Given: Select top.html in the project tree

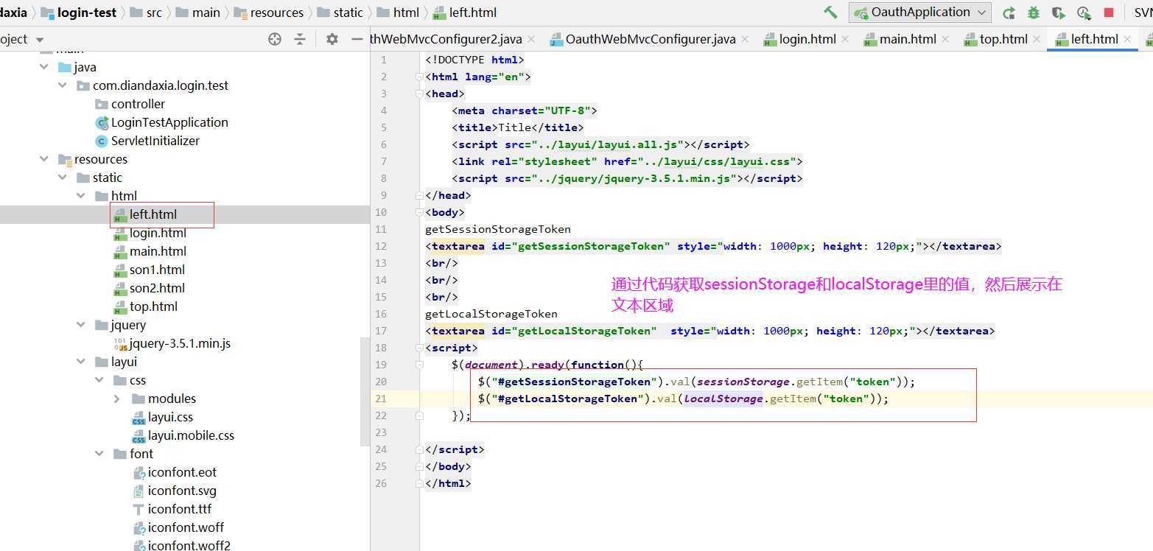Looking at the screenshot, I should click(153, 306).
